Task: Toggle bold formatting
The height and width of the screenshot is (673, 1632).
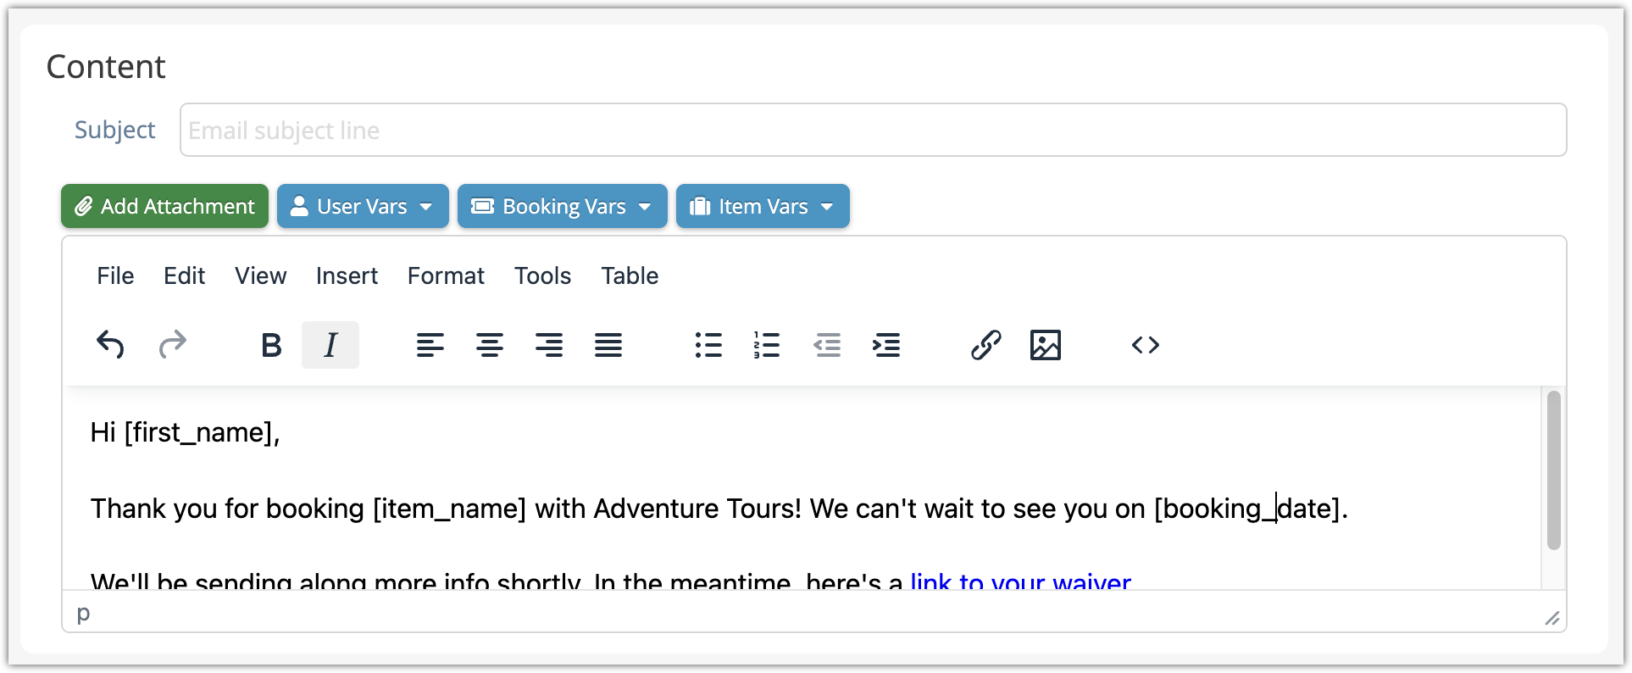Action: point(271,345)
